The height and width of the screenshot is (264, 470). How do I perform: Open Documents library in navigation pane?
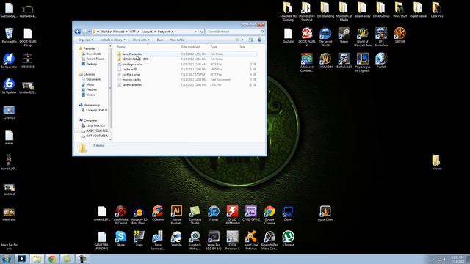click(x=93, y=79)
